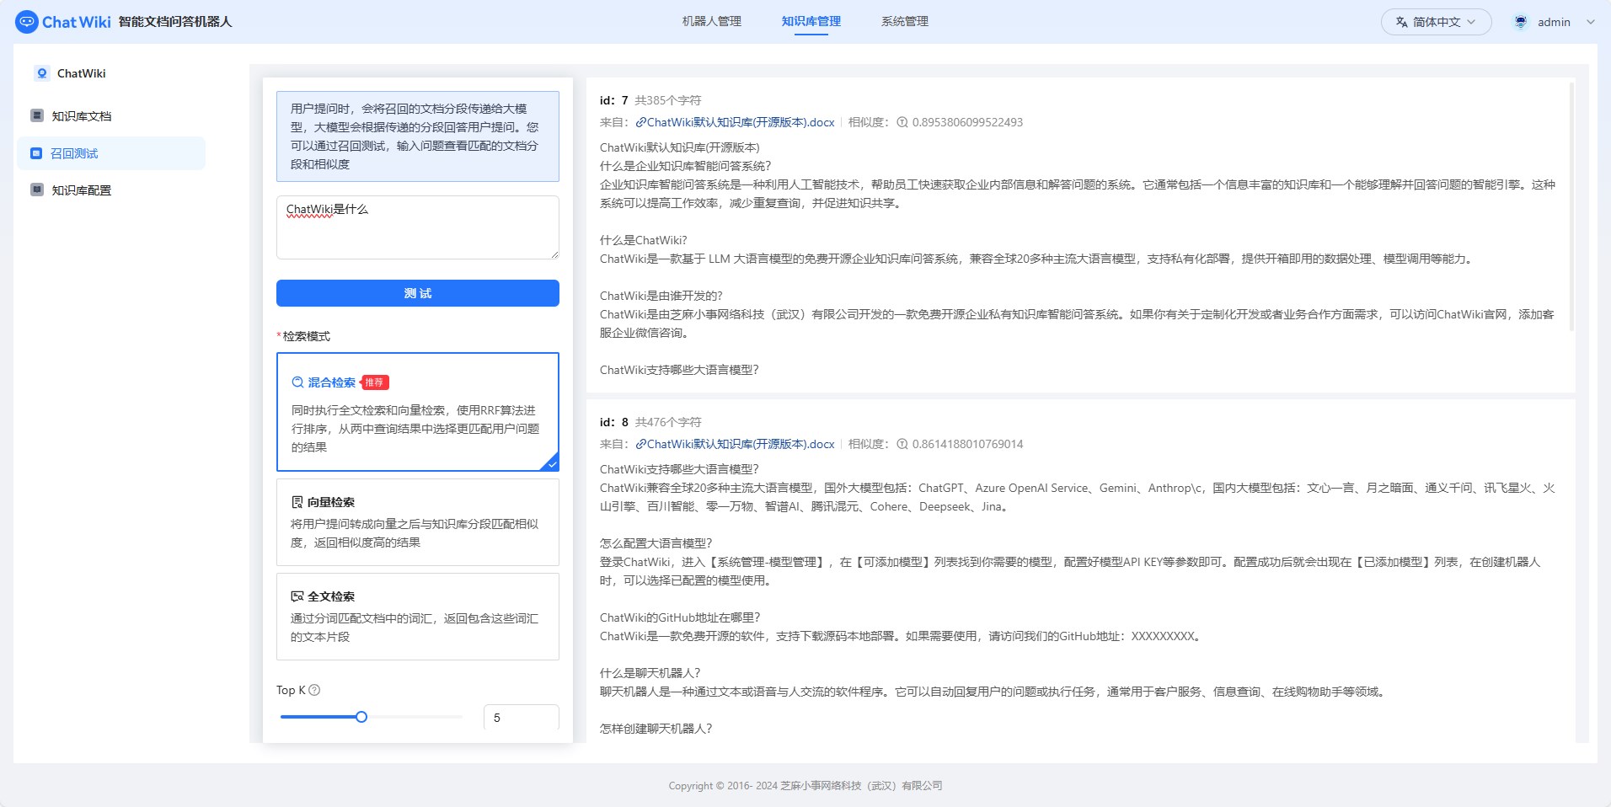Click the question ChatWiki的GitHub地址在哪里?
Image resolution: width=1611 pixels, height=807 pixels.
(680, 617)
